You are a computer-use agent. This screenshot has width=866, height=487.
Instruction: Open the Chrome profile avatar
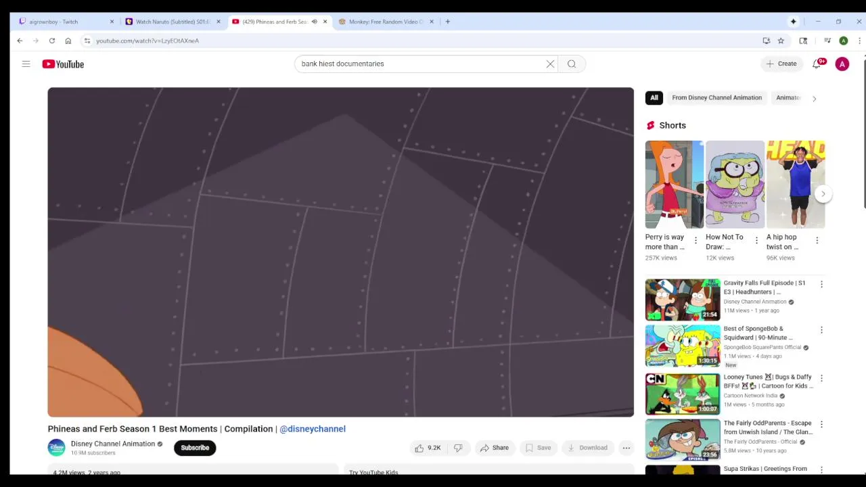(844, 41)
